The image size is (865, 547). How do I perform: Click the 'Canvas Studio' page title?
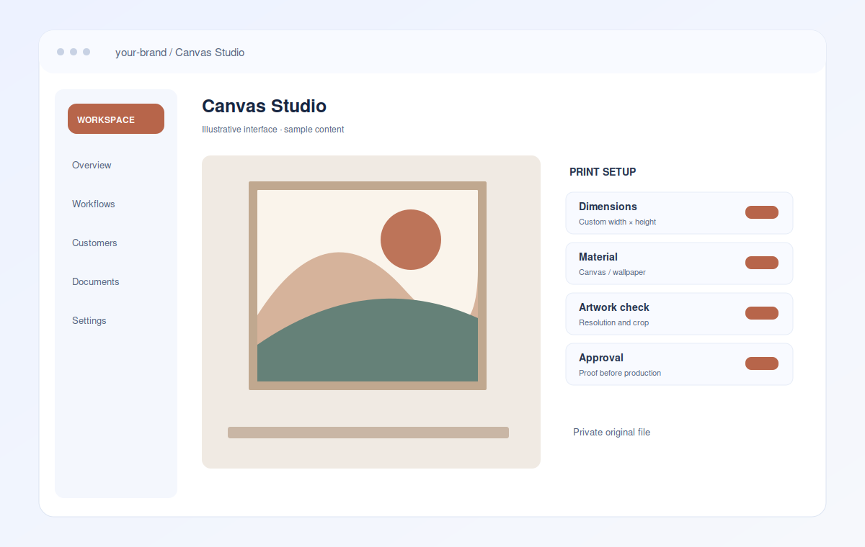(264, 106)
